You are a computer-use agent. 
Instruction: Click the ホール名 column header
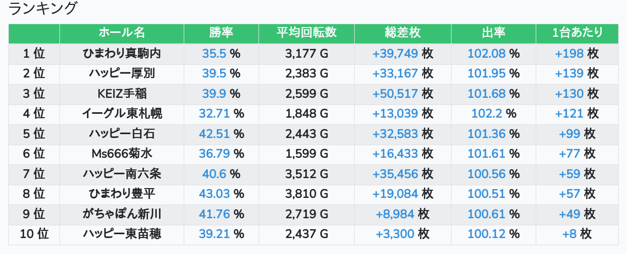pos(122,33)
